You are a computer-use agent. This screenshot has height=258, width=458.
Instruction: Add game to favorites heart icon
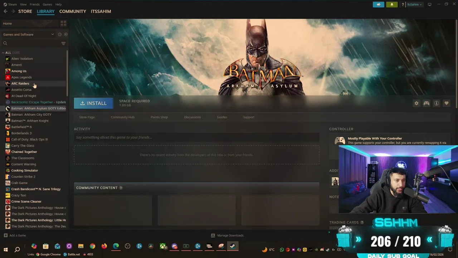point(447,103)
